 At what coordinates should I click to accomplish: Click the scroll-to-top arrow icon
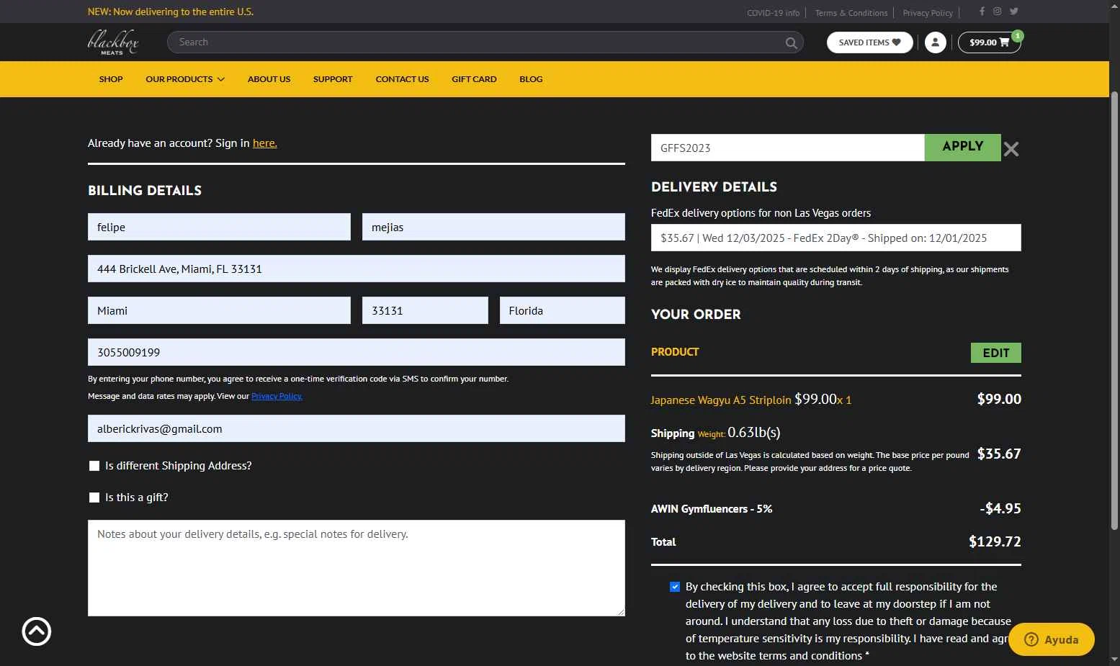click(x=37, y=631)
